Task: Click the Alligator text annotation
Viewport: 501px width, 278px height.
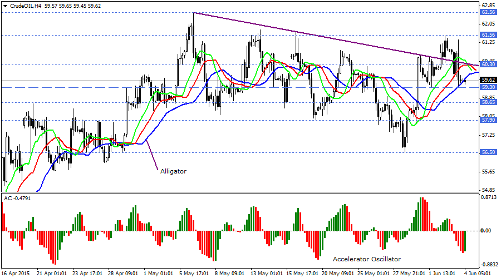Action: coord(173,172)
